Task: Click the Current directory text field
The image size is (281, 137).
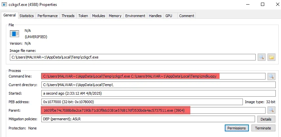Action: (x=158, y=85)
